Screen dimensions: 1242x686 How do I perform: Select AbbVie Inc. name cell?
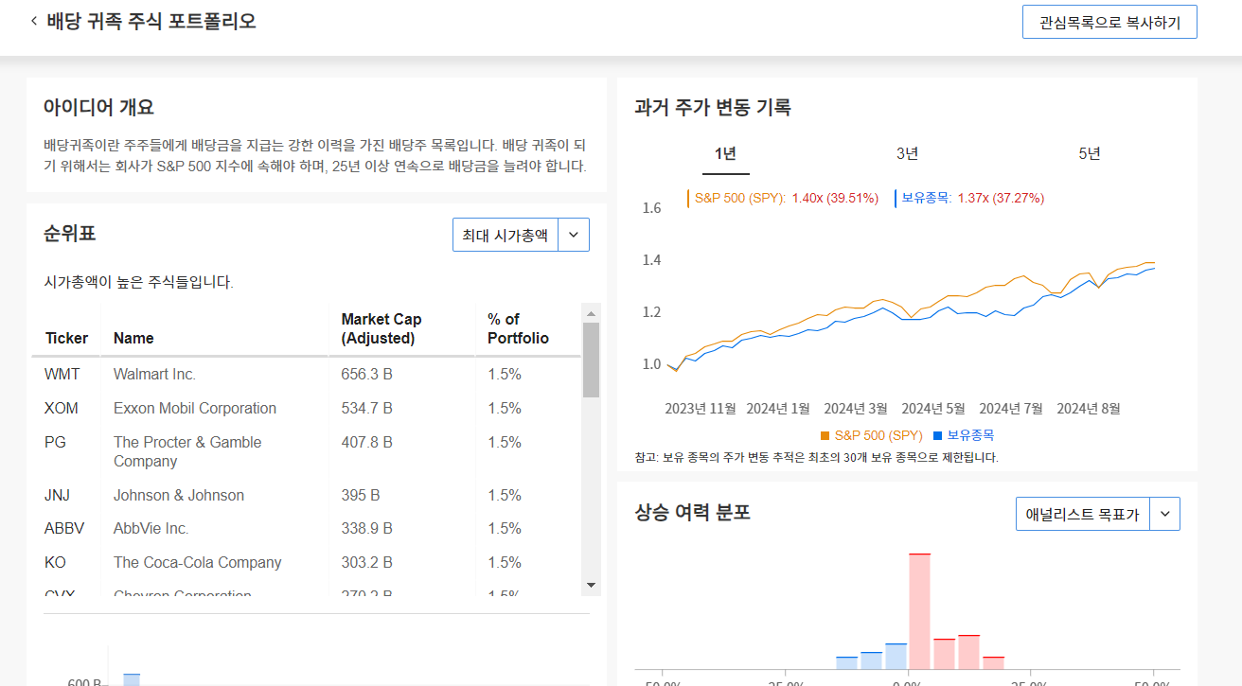click(x=151, y=529)
